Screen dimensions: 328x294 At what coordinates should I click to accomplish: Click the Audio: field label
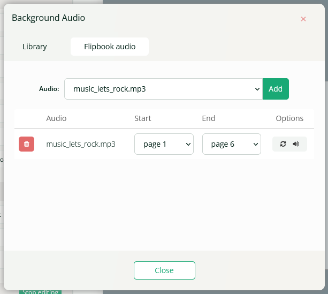click(x=49, y=89)
